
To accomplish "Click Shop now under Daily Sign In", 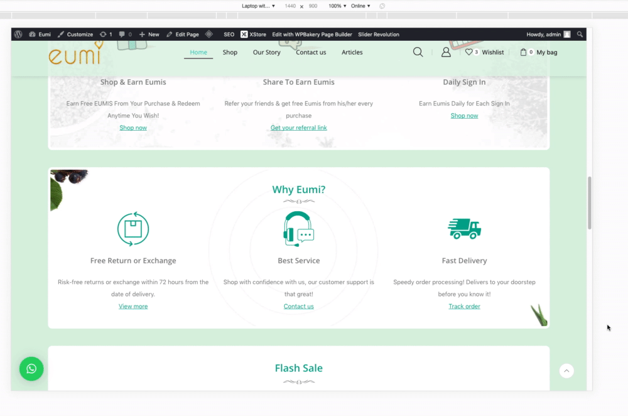I will pos(464,116).
